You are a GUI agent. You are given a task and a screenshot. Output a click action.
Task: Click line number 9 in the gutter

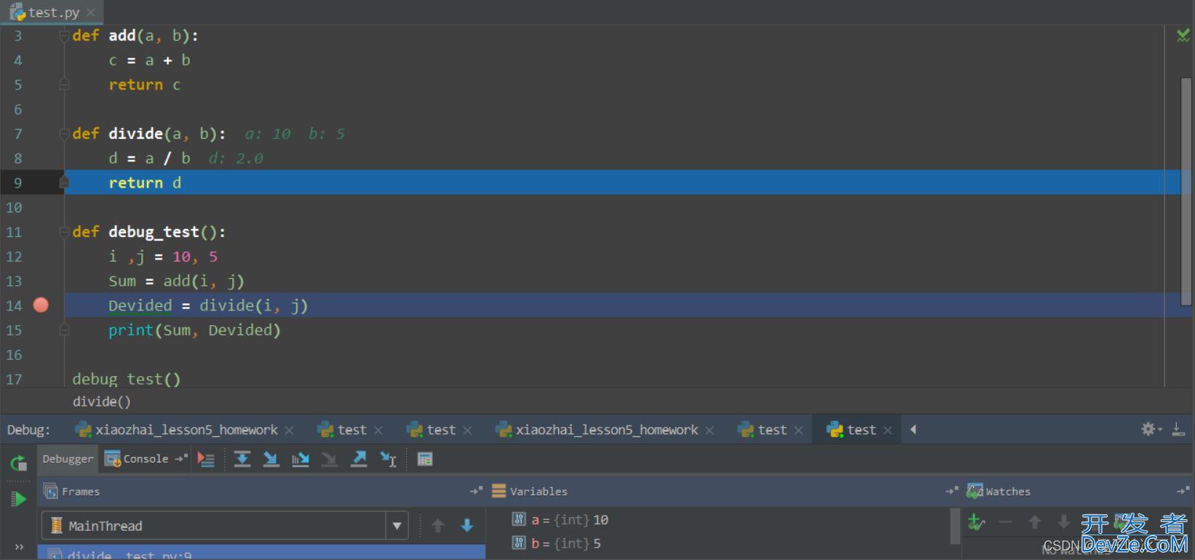click(x=18, y=183)
